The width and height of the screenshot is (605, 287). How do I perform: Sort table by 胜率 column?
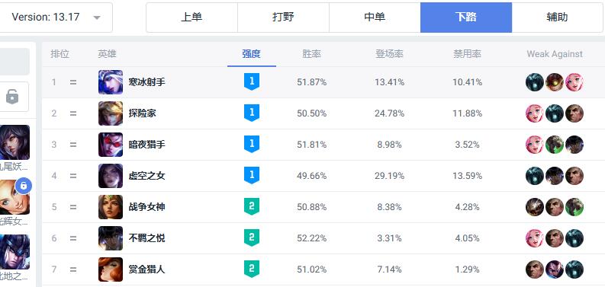point(311,54)
